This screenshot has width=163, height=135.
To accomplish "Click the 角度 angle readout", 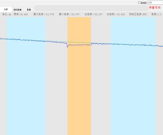I will click(156, 14).
